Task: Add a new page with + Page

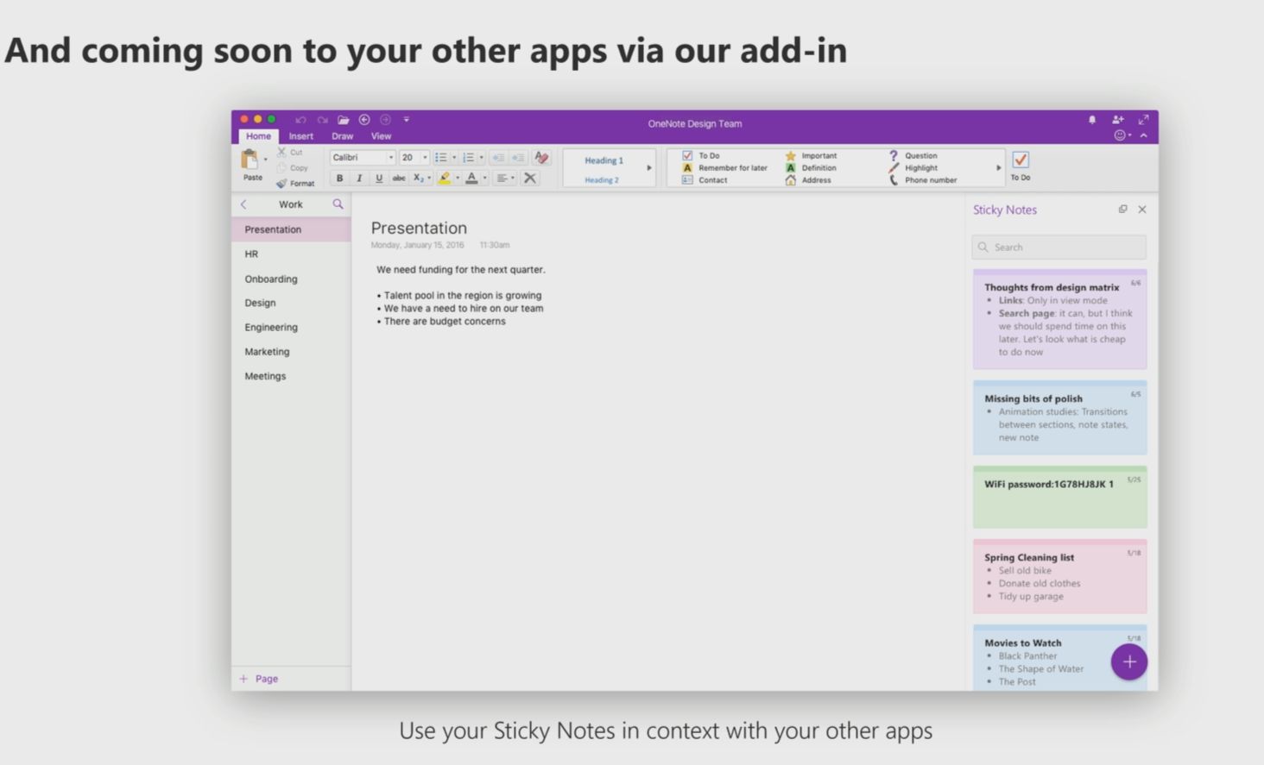Action: 258,679
